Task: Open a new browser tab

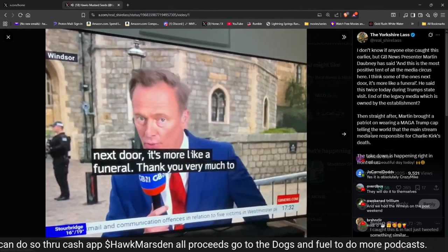Action: pos(128,5)
